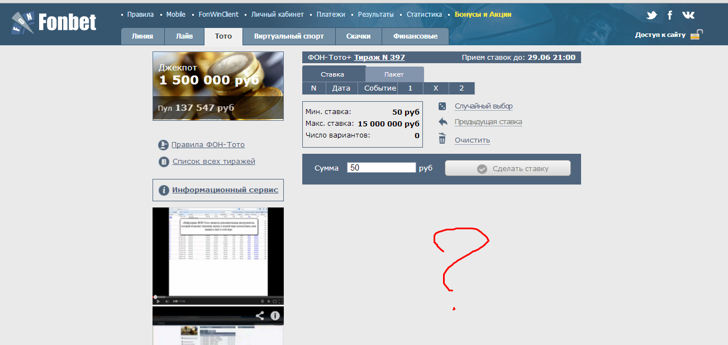The height and width of the screenshot is (345, 728).
Task: Click the 1 outcome column header
Action: 410,88
